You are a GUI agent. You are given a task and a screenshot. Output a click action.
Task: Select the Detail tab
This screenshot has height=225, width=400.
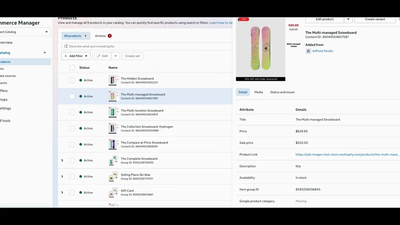pos(243,92)
